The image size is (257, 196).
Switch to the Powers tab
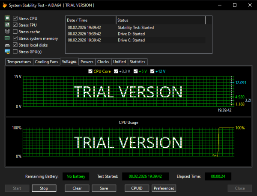[x=87, y=62]
